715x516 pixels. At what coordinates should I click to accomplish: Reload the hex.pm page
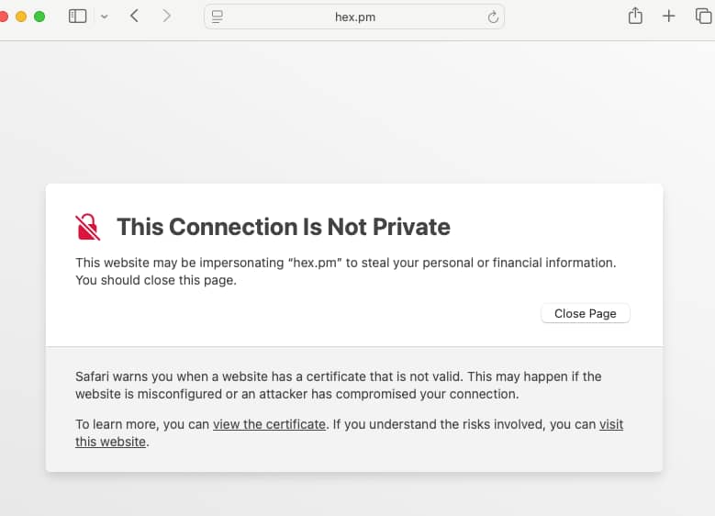click(493, 17)
